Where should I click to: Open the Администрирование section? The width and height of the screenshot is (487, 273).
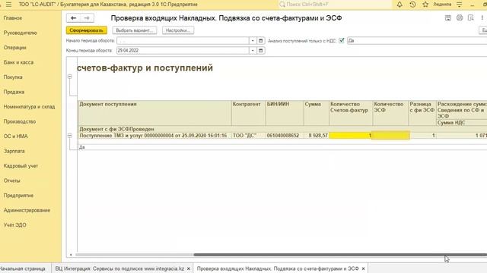27,211
